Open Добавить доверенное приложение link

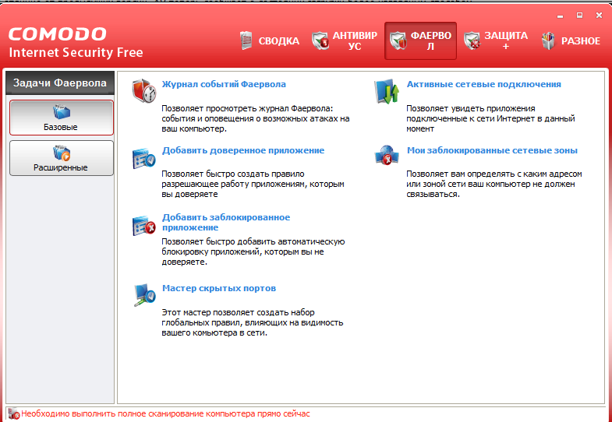click(x=243, y=150)
